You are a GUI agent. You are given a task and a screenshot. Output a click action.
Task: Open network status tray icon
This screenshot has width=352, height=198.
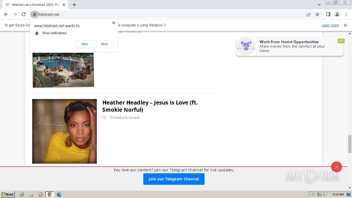(x=319, y=194)
